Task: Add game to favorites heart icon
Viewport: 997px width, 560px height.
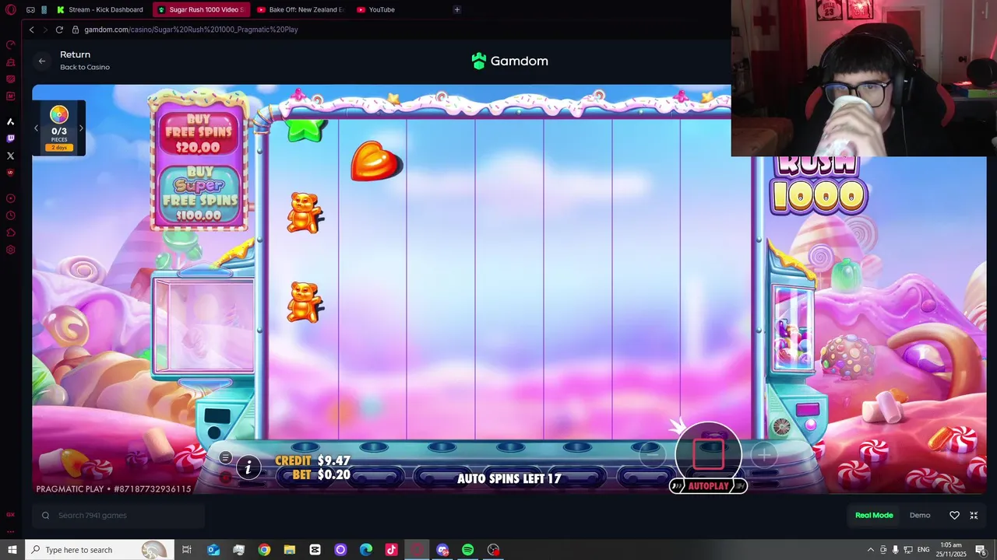Action: (954, 515)
